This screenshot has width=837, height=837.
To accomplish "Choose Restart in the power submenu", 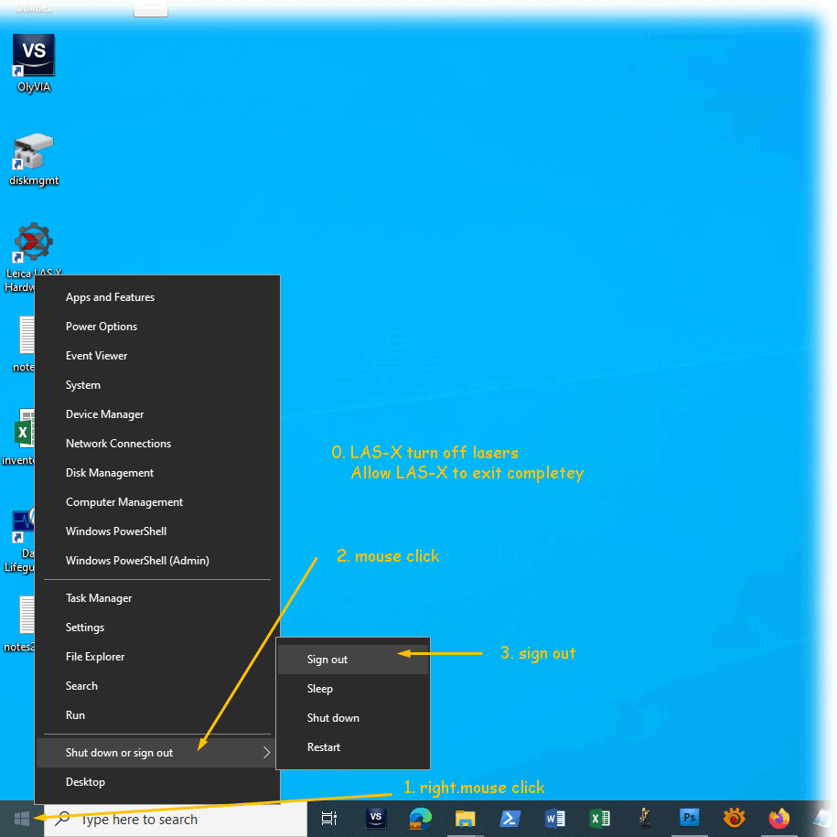I will 324,747.
